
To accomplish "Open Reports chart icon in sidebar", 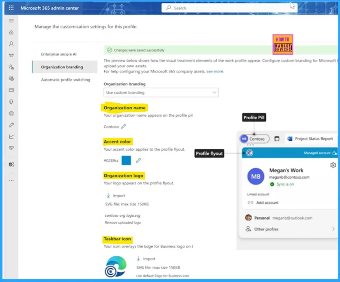I will point(11,137).
